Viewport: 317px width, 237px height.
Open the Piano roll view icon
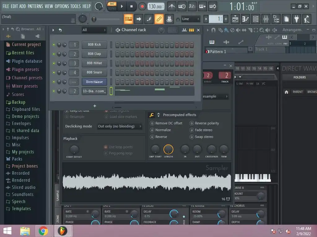pos(245,19)
